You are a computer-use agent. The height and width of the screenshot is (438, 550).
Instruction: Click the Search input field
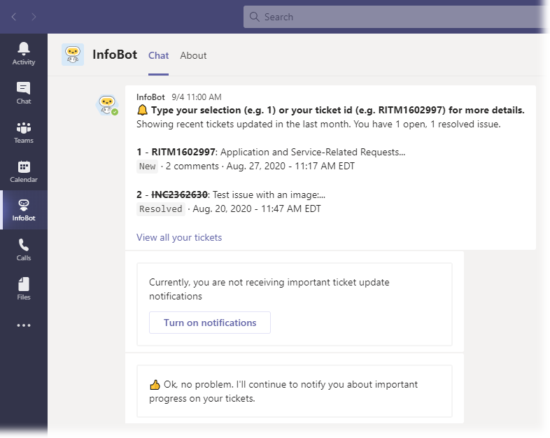(x=395, y=17)
